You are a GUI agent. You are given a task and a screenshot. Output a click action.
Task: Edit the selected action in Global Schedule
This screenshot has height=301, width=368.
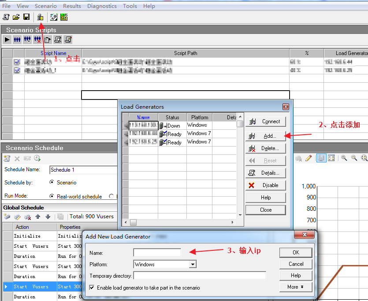tap(17, 217)
